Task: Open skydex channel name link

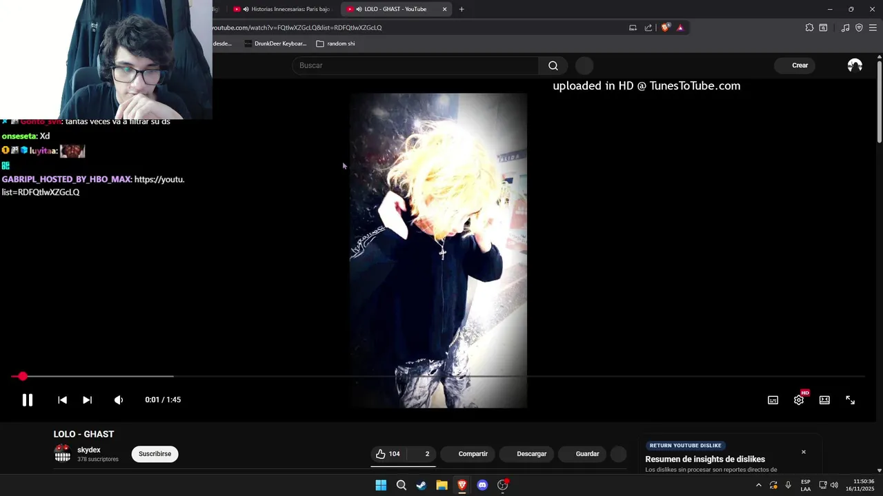Action: click(89, 450)
